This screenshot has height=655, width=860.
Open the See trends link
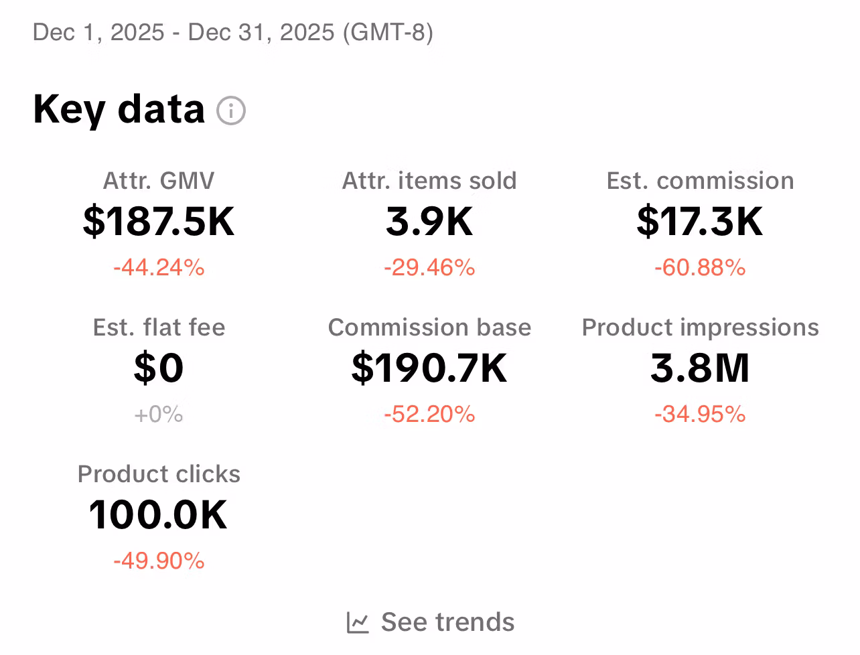tap(447, 622)
